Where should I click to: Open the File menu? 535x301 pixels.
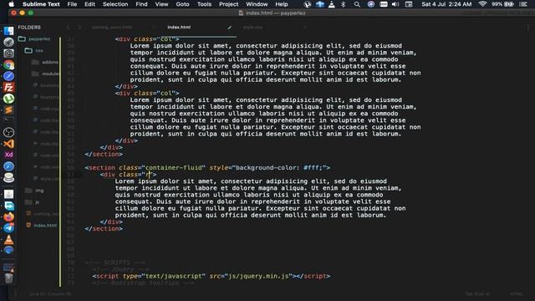[72, 4]
